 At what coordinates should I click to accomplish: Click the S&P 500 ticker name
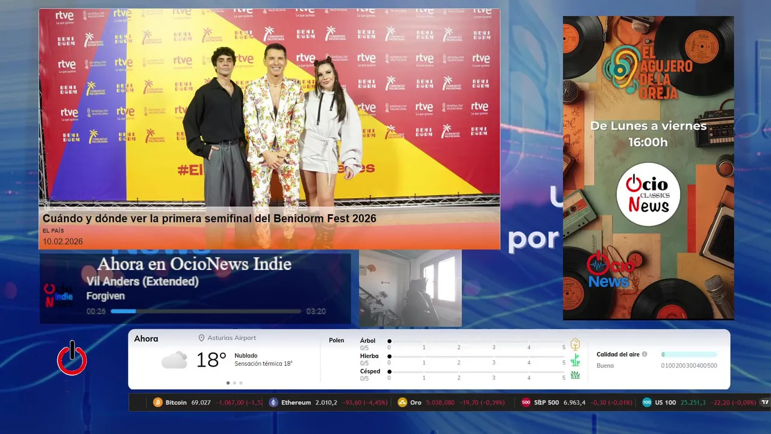(546, 403)
